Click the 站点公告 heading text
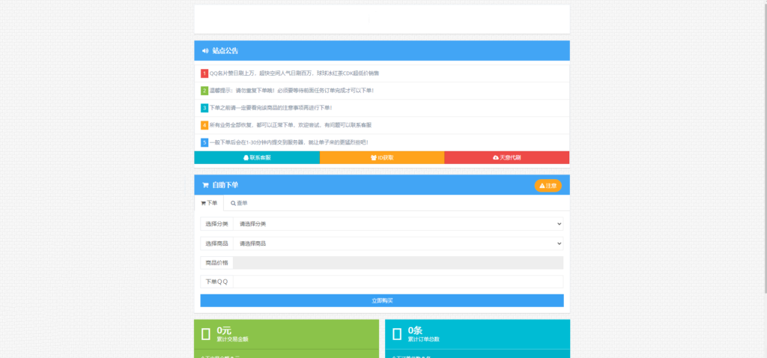767x358 pixels. pos(225,51)
